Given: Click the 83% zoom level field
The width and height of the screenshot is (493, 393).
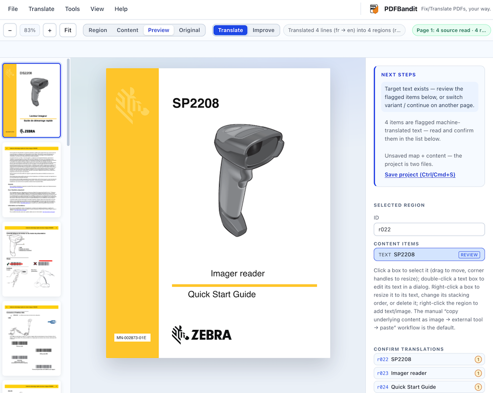Looking at the screenshot, I should pos(30,30).
